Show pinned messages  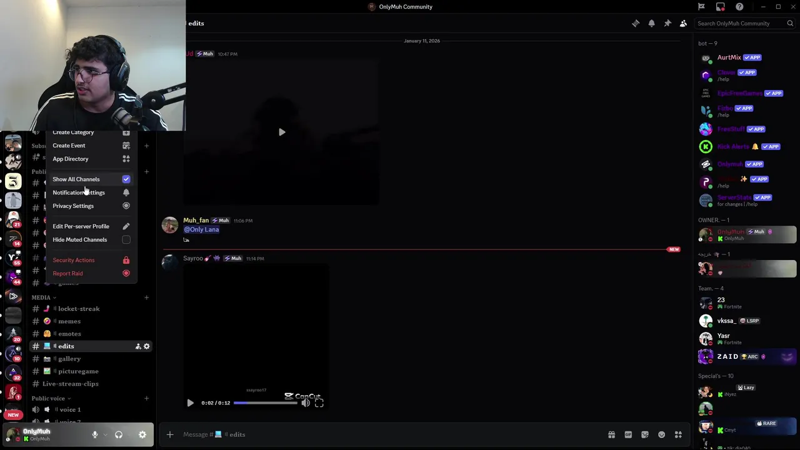pyautogui.click(x=667, y=23)
